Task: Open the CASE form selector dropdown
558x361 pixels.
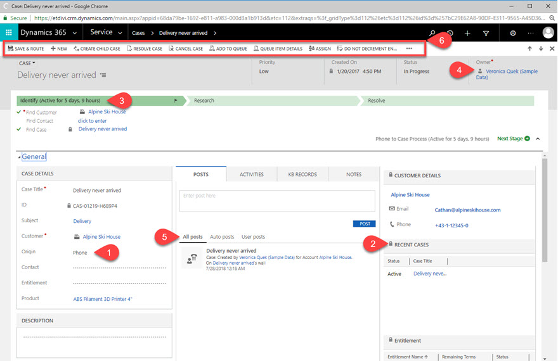Action: point(27,63)
